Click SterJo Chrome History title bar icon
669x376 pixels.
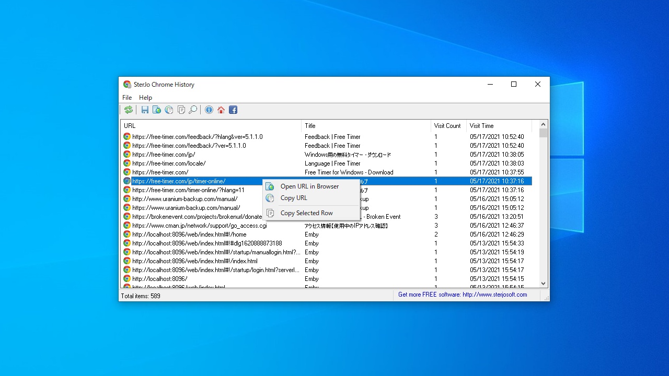click(x=127, y=84)
